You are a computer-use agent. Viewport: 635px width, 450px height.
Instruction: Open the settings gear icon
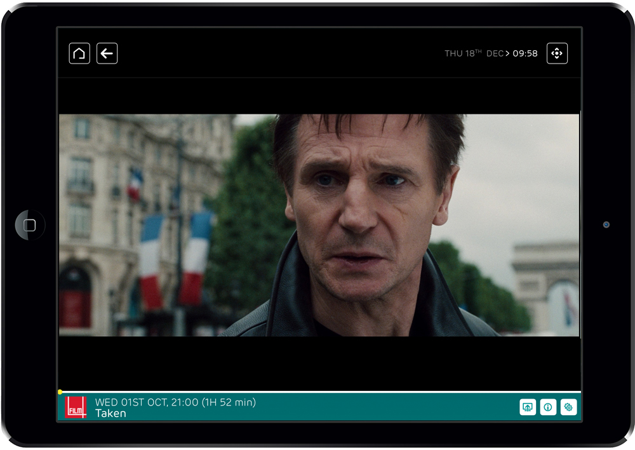point(568,407)
